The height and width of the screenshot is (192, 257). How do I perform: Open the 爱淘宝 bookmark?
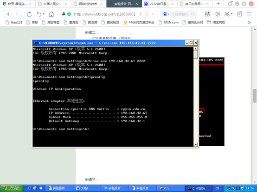71,22
